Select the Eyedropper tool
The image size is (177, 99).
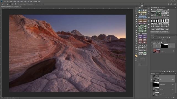136,20
